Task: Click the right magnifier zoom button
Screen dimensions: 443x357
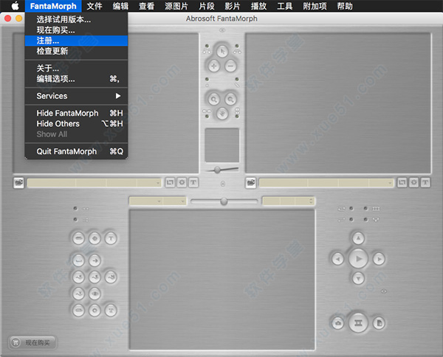Action: click(230, 100)
